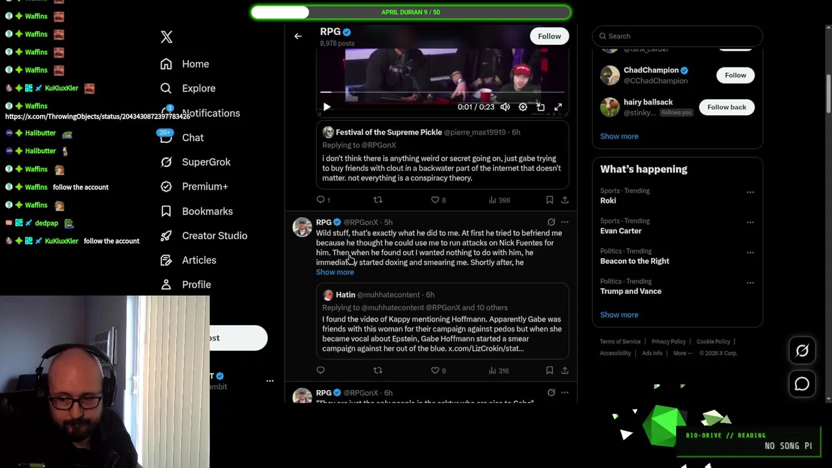Open more options for Trump and Vance
832x468 pixels.
coord(750,283)
